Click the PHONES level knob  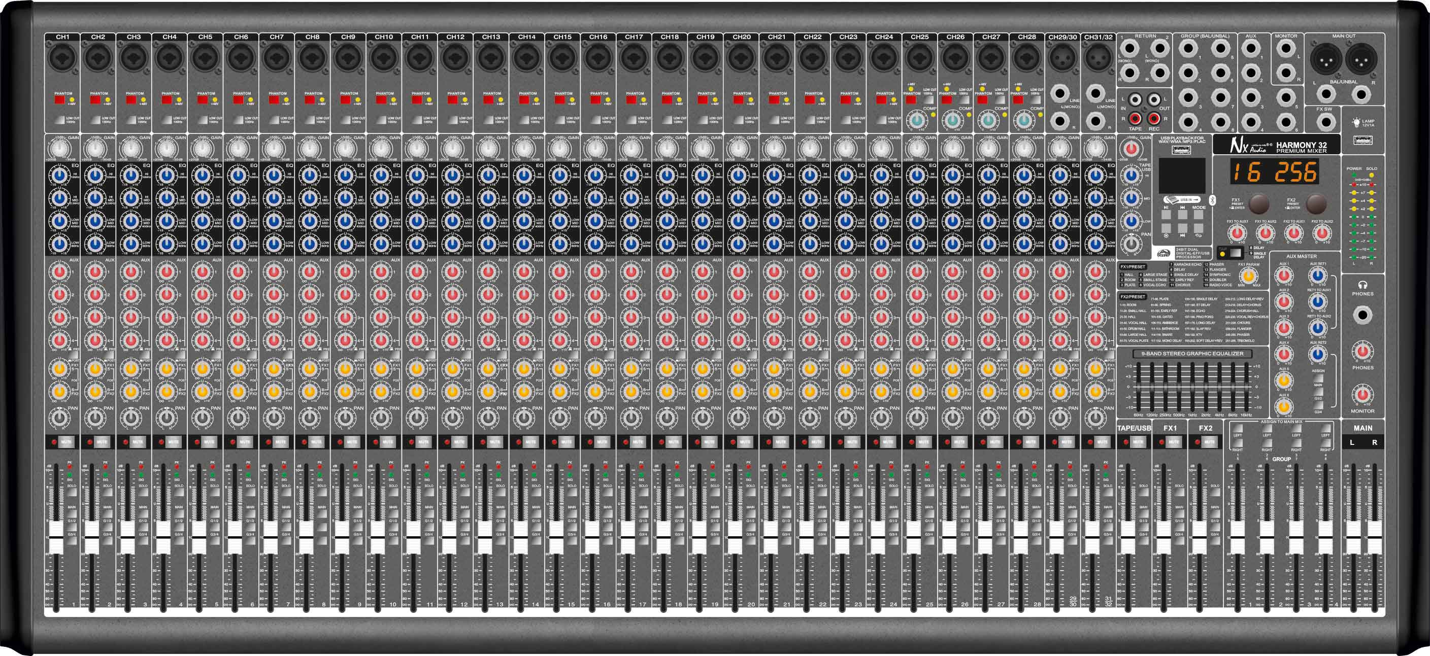coord(1362,351)
